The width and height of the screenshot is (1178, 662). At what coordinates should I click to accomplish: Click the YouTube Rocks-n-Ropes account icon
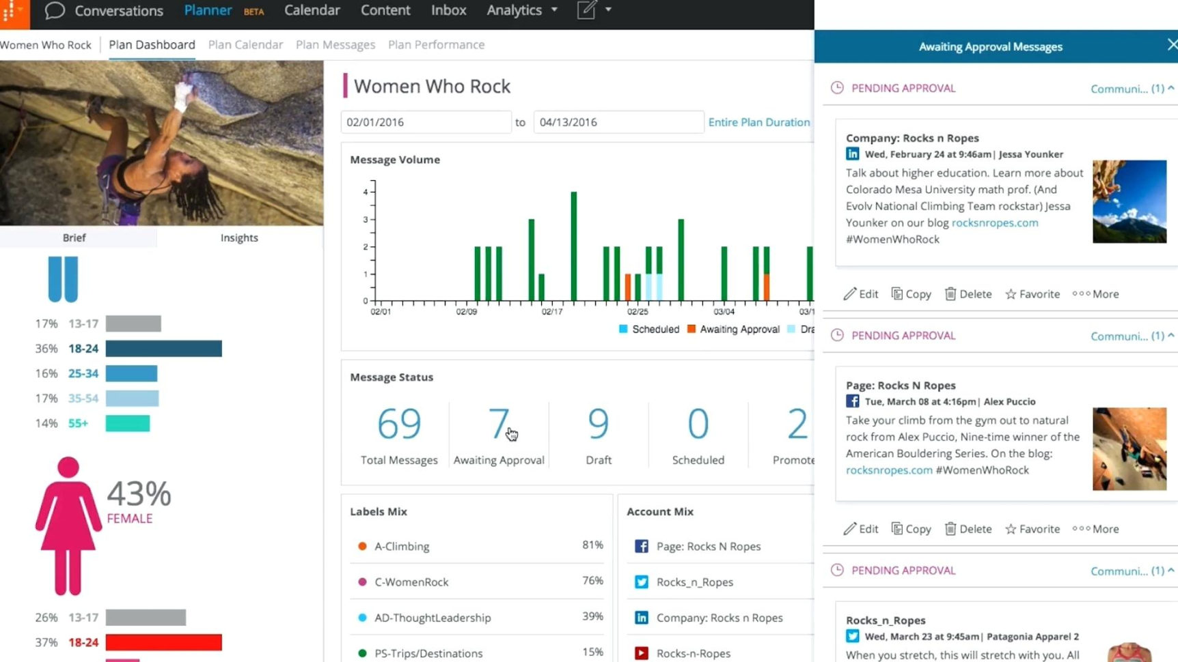(641, 653)
